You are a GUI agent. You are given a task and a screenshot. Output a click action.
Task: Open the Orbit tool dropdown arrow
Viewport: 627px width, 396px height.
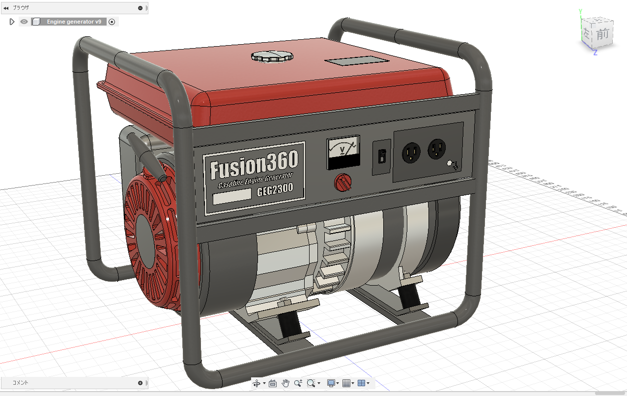[x=264, y=384]
